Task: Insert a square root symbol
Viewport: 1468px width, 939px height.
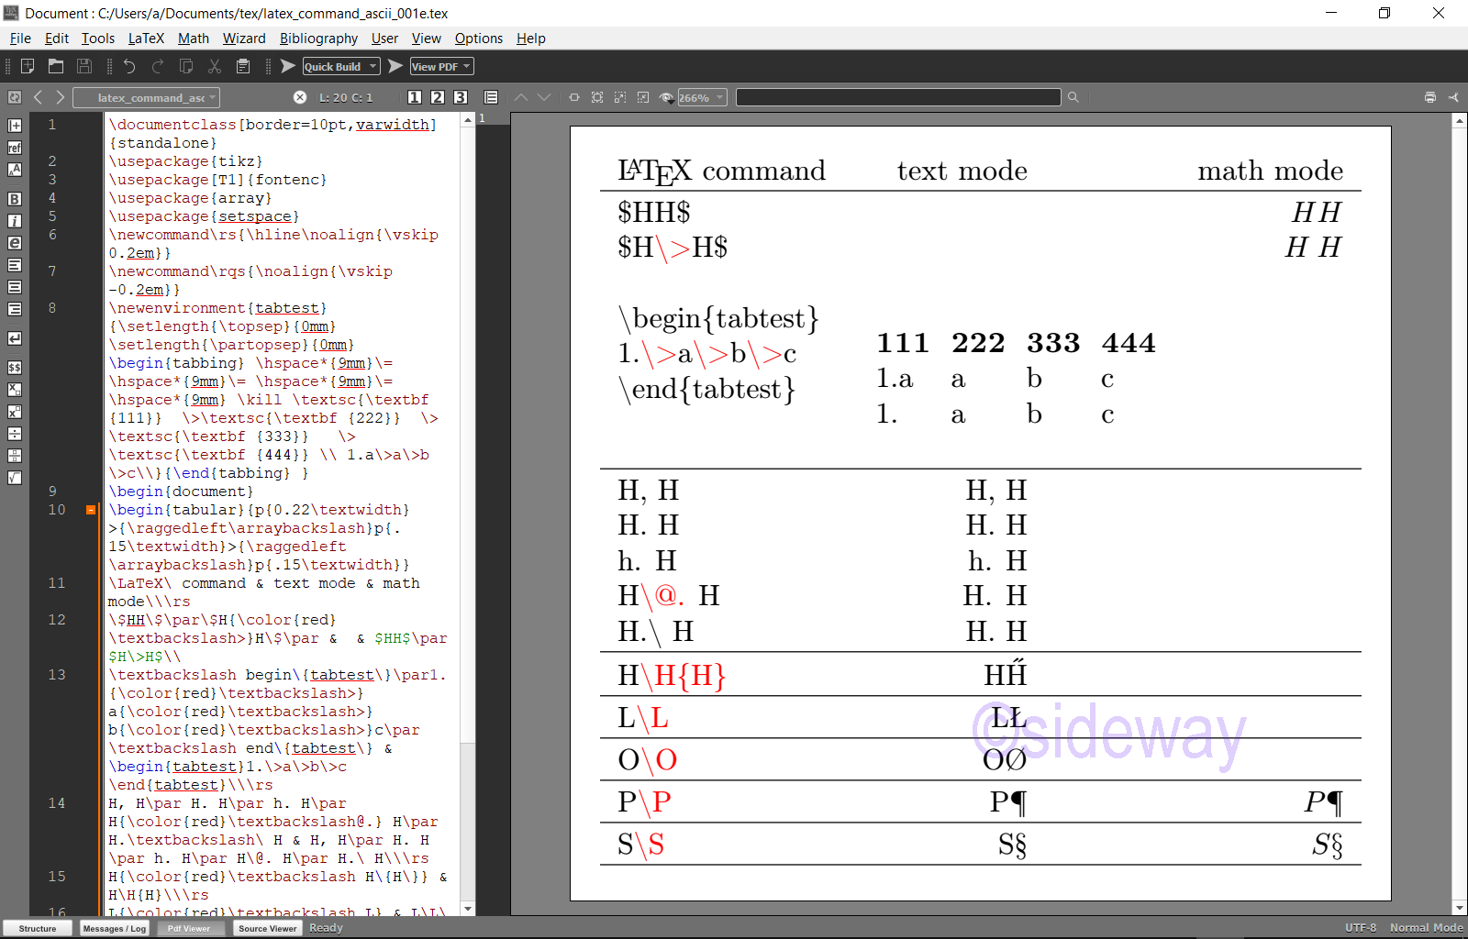Action: tap(15, 478)
